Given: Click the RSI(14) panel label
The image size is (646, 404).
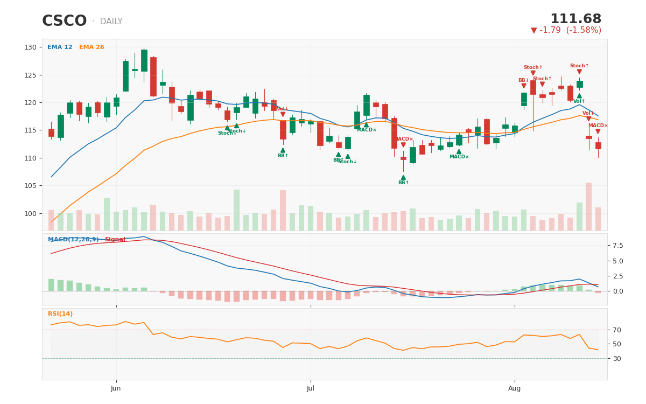Looking at the screenshot, I should pos(60,314).
